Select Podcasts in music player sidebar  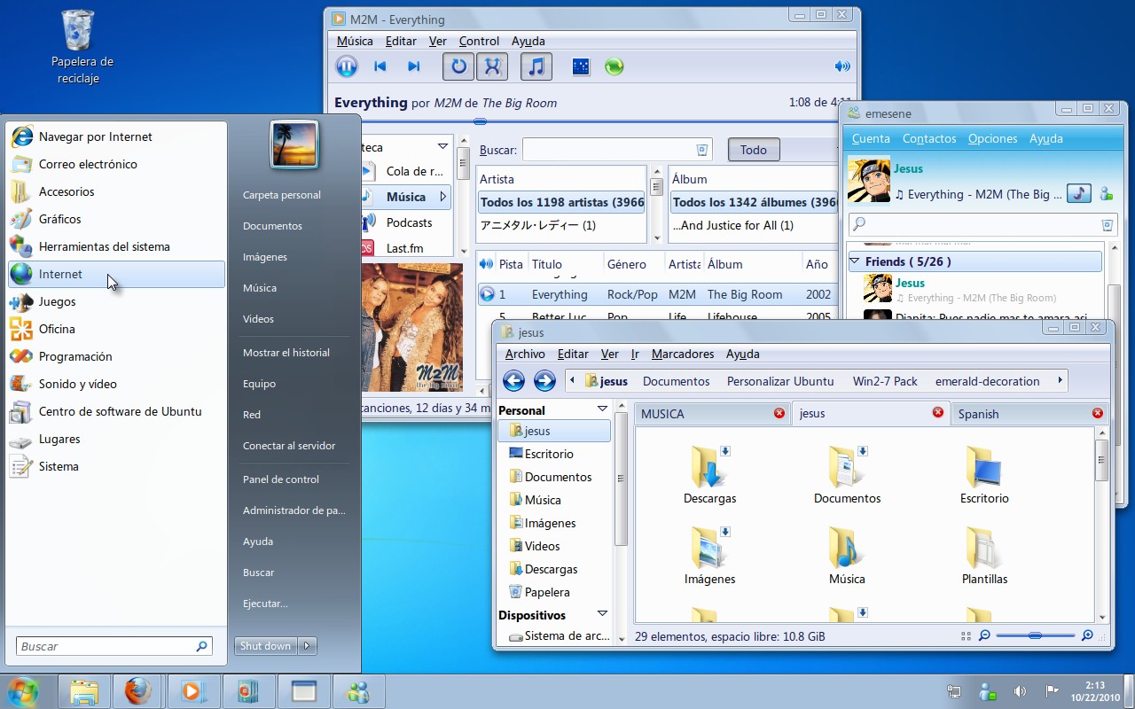click(407, 222)
